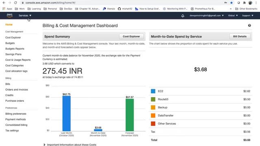Viewport: 260px width, 146px height.
Task: Click the 275.45 INR balance text
Action: [x=62, y=71]
